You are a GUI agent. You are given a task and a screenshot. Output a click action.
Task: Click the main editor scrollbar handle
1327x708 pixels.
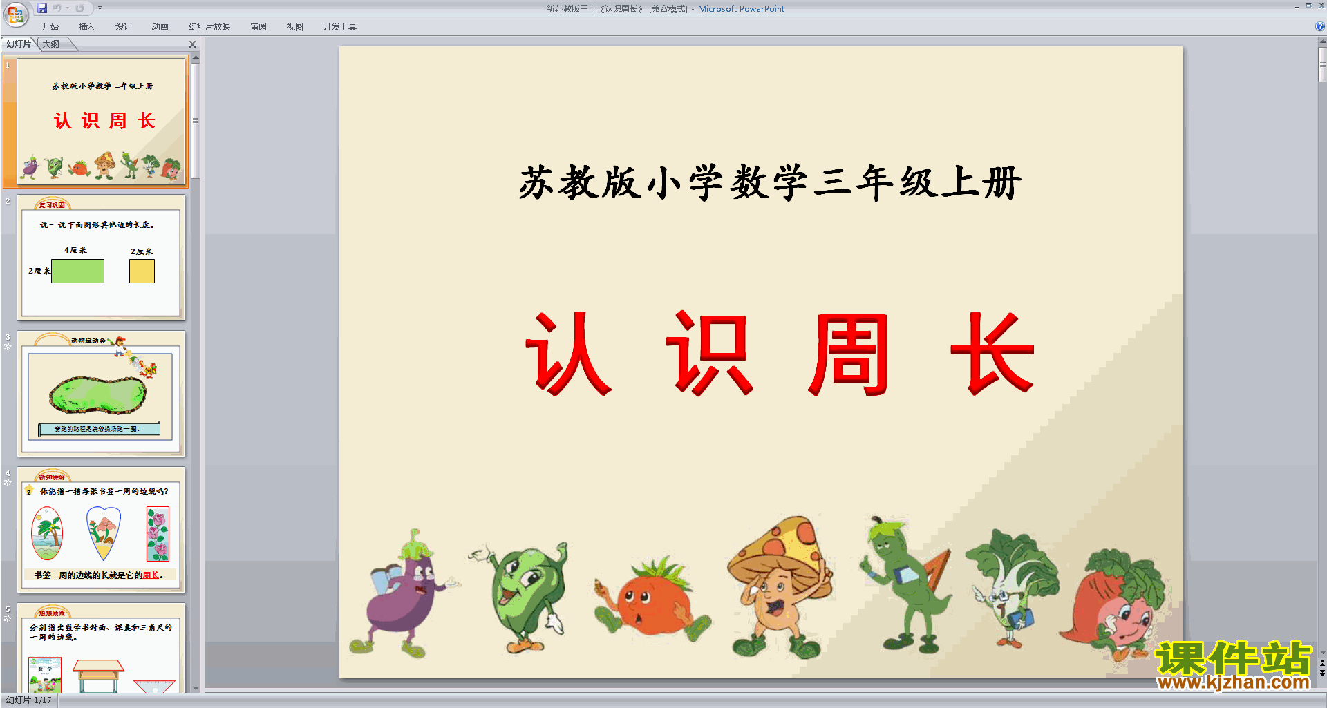(x=1322, y=64)
